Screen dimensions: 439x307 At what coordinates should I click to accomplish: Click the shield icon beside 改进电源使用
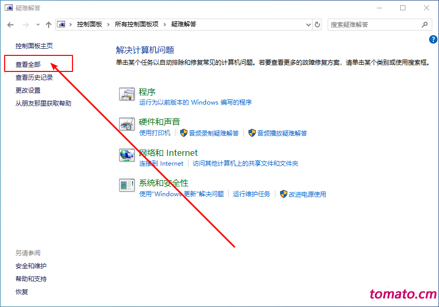pos(284,194)
